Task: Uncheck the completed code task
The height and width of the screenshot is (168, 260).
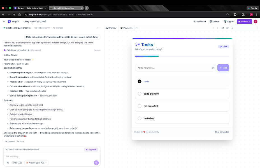Action: coord(140,81)
